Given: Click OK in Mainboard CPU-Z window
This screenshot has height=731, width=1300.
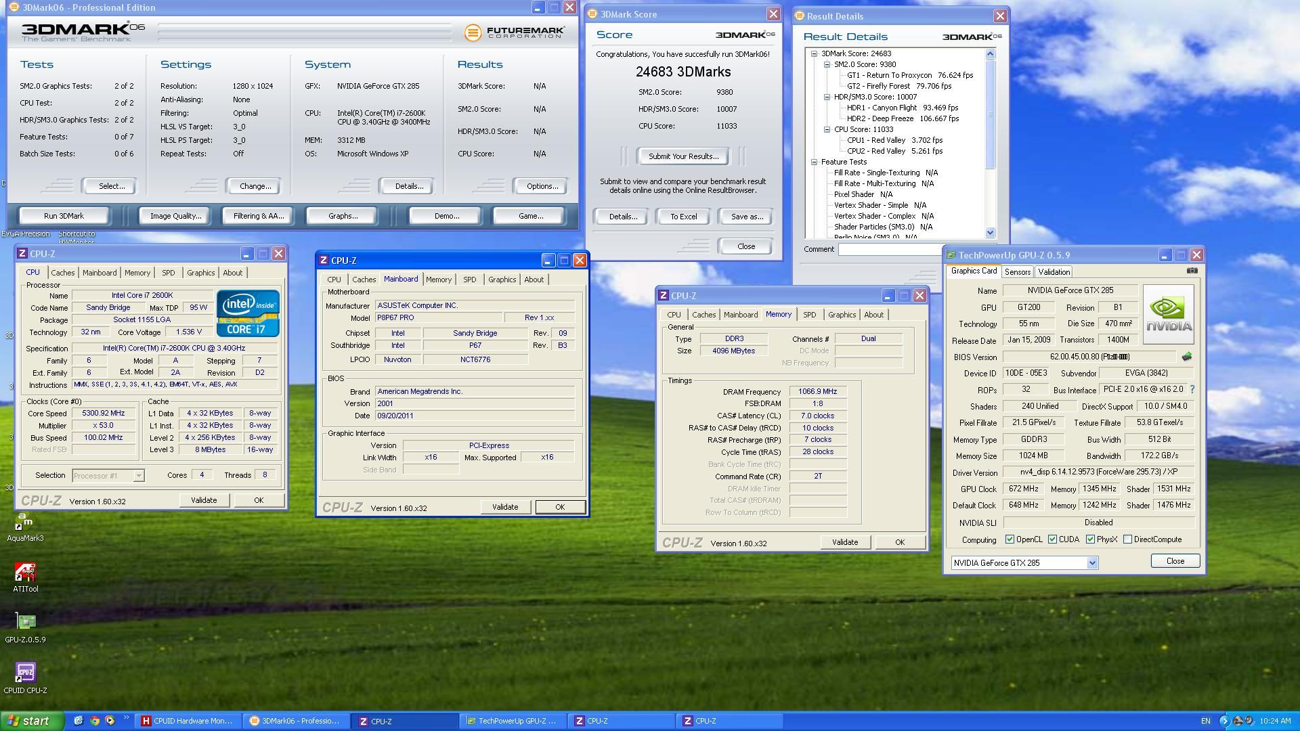Looking at the screenshot, I should coord(560,507).
